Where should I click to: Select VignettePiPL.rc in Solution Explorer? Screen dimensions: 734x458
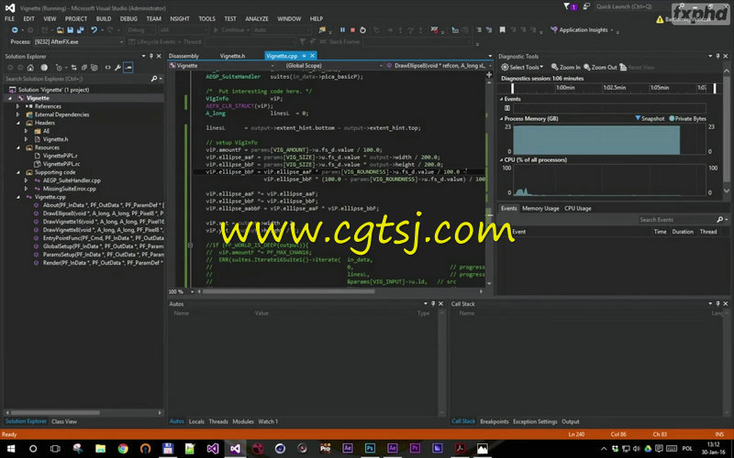(61, 164)
